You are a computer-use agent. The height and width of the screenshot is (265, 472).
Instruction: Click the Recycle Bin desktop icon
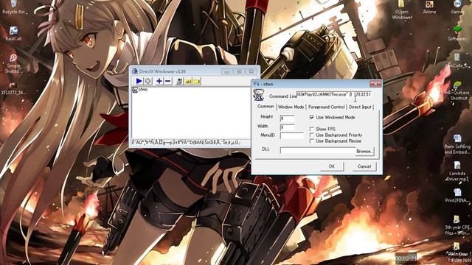click(x=13, y=7)
